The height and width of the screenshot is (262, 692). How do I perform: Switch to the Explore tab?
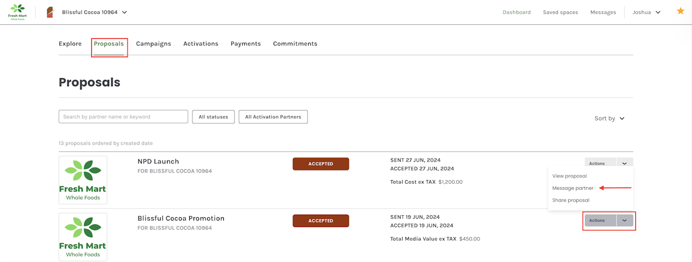(x=70, y=44)
